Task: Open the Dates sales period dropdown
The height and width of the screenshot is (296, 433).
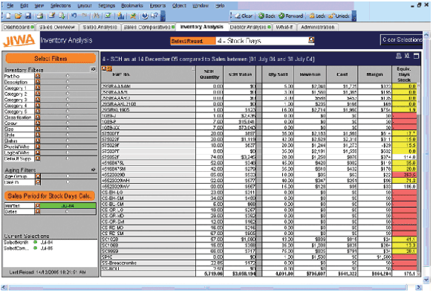Action: [38, 212]
